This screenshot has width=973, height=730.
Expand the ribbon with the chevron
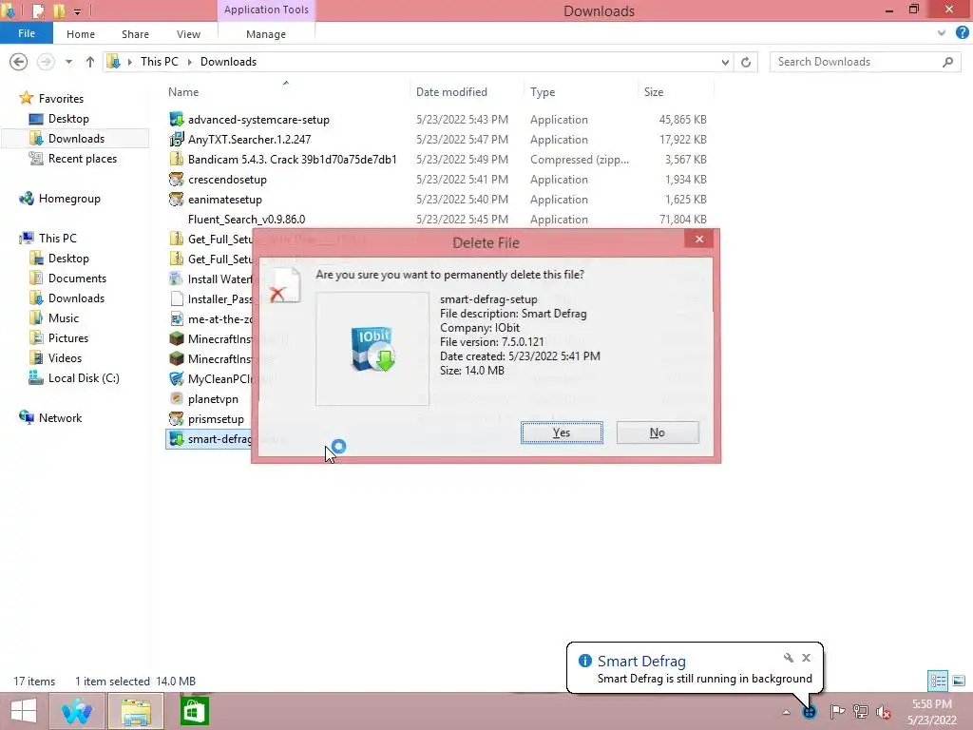click(942, 33)
